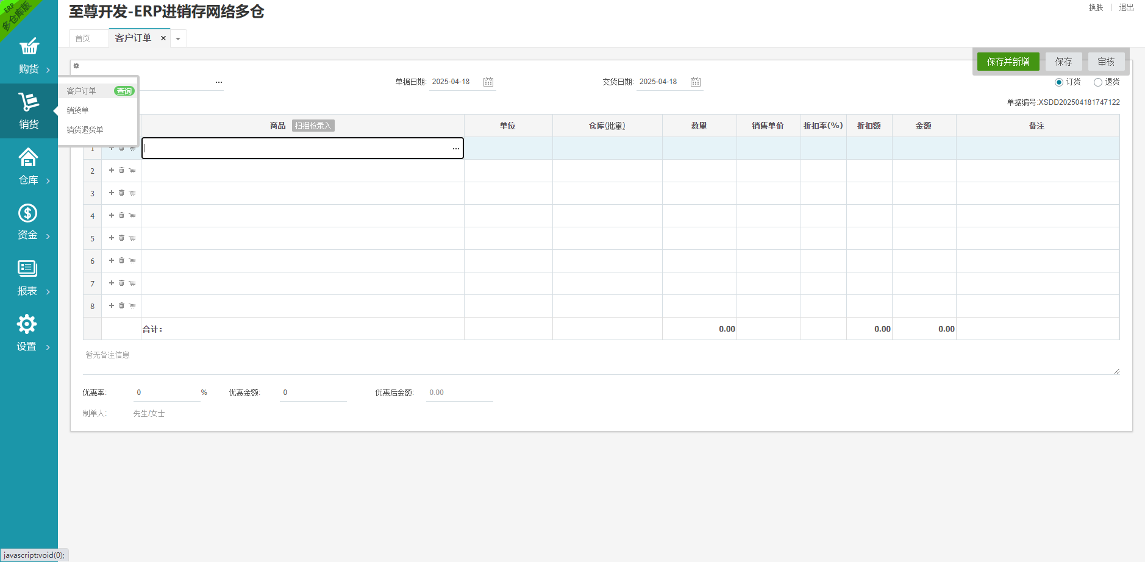This screenshot has width=1145, height=562.
Task: Add a row after row 7
Action: coord(112,283)
